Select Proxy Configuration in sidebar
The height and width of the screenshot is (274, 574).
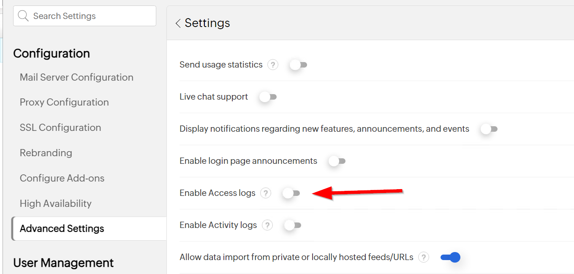click(64, 102)
